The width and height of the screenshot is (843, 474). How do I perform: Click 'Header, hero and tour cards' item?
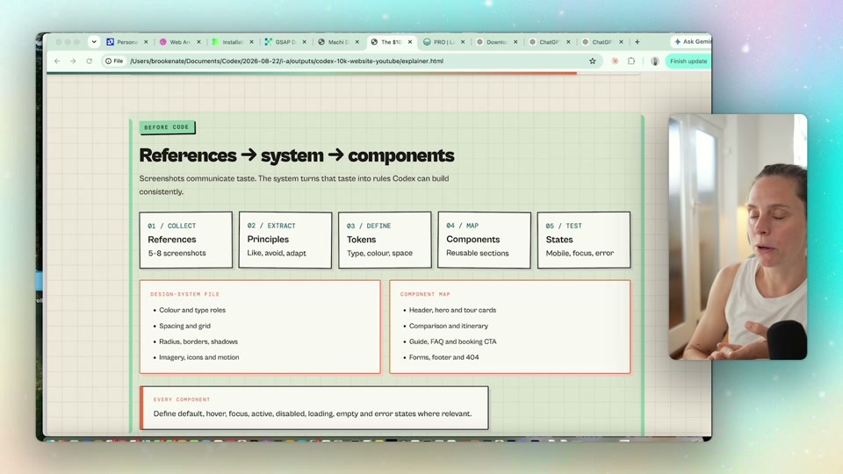tap(452, 310)
